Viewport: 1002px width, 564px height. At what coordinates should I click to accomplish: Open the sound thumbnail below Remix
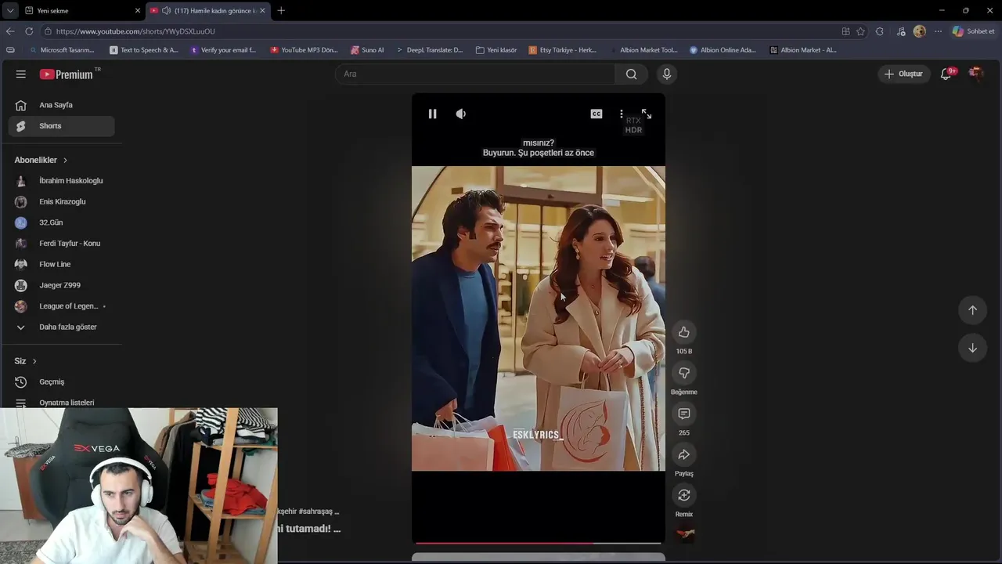coord(685,534)
